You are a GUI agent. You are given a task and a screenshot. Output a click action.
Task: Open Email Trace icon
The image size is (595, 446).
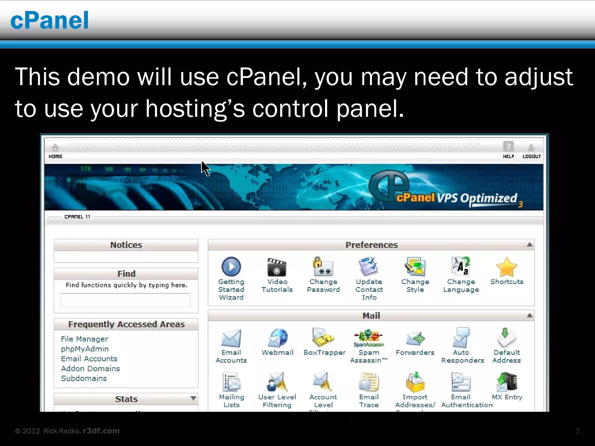click(369, 382)
